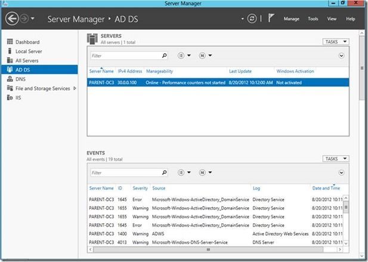
Task: Expand the Events filter chevron
Action: click(341, 173)
